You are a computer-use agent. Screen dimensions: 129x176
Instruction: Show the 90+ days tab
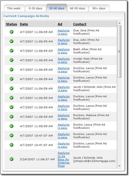click(x=99, y=8)
